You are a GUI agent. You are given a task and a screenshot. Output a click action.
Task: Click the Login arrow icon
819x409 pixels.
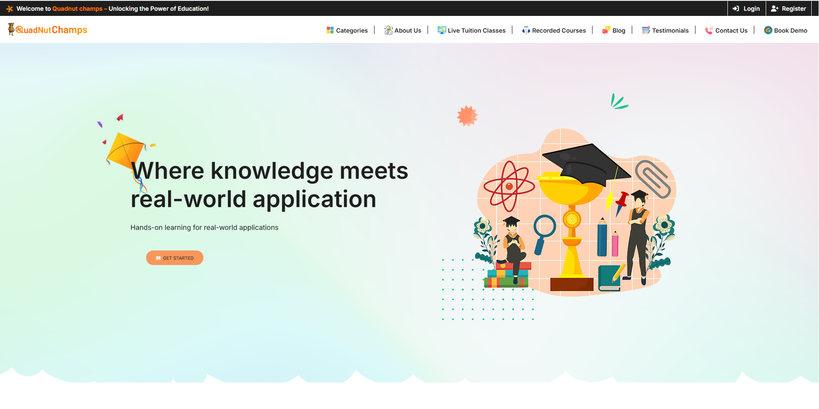point(736,9)
